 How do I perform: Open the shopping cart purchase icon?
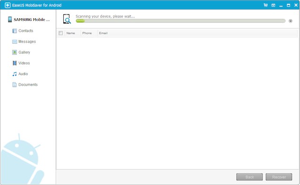pyautogui.click(x=266, y=5)
